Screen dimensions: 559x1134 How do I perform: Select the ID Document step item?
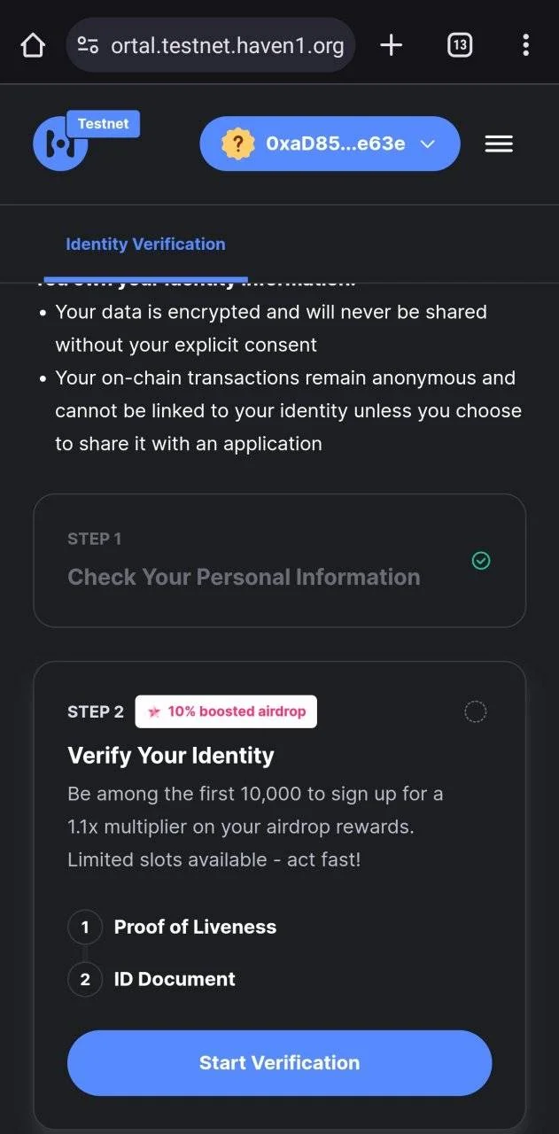pyautogui.click(x=175, y=979)
